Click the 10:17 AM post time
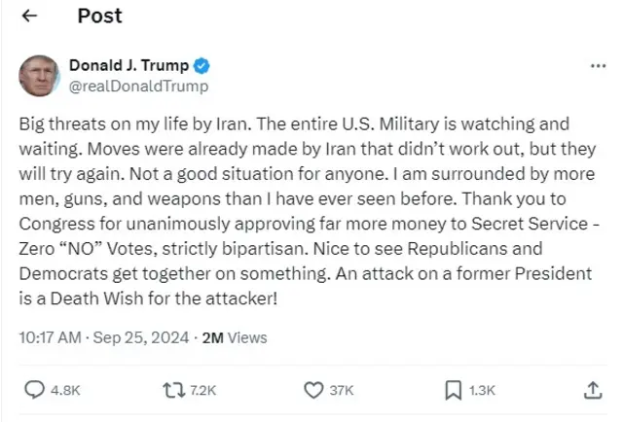Viewport: 623px width, 422px height. [51, 337]
